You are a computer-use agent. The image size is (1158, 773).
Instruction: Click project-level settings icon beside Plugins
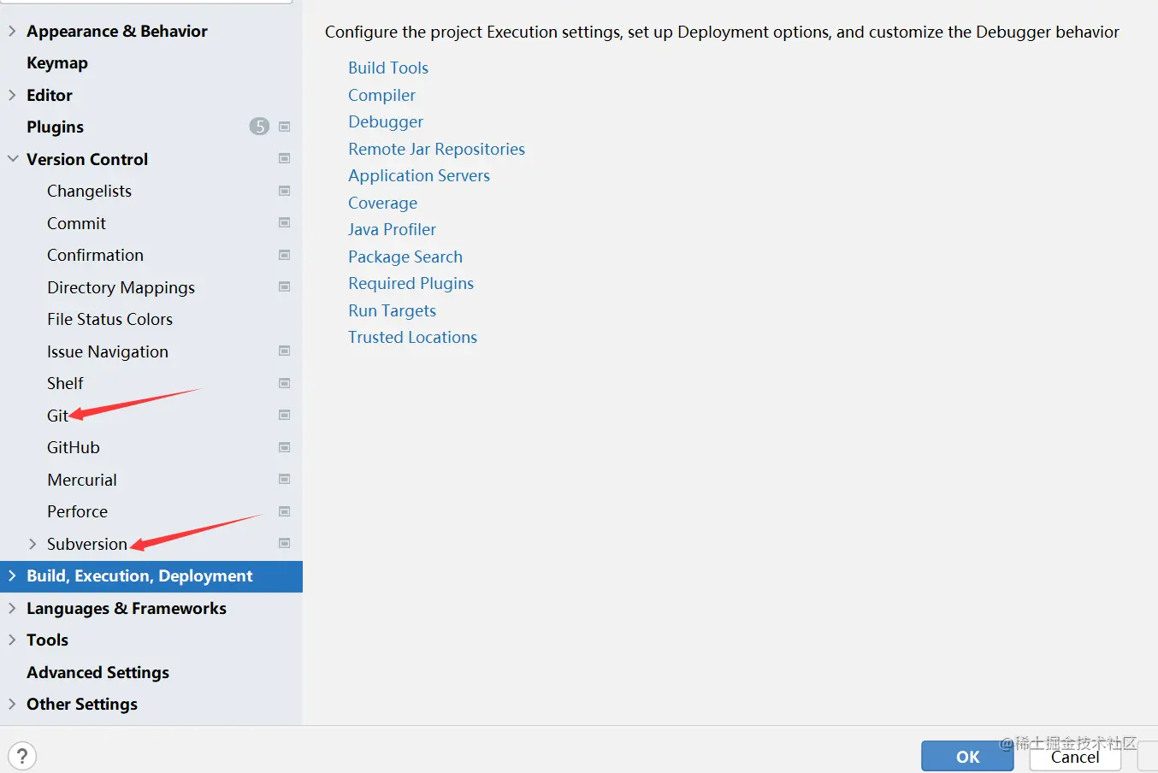(285, 127)
